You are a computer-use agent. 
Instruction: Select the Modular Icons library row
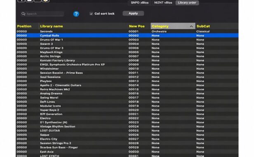pos(127,106)
